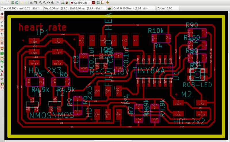Viewport: 230px width, 142px height.
Task: Toggle board ratsnest display
Action: (2, 39)
